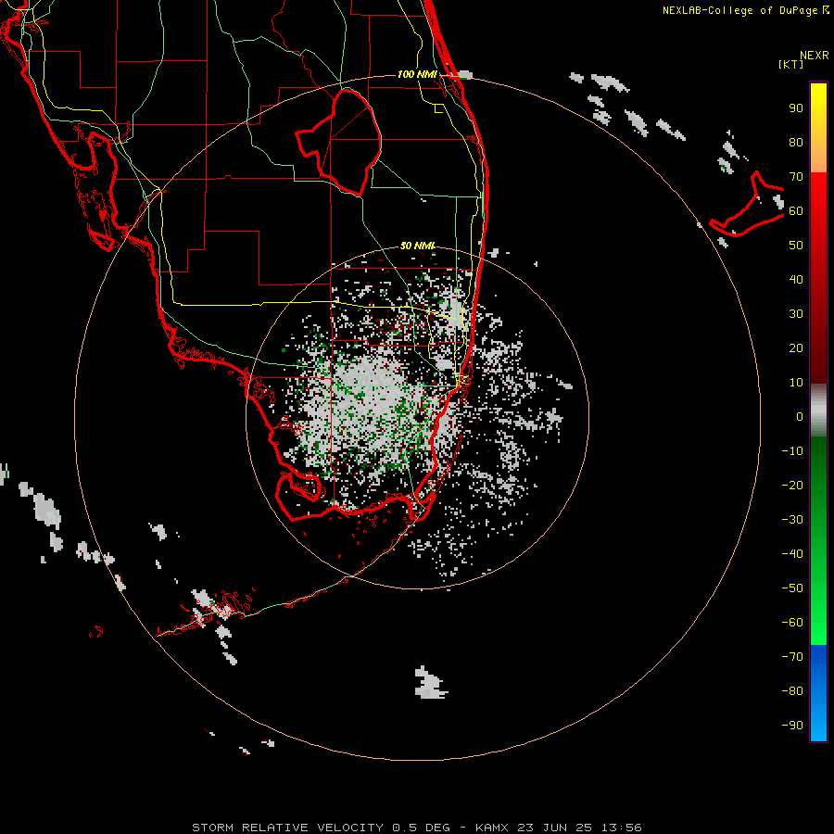Image resolution: width=834 pixels, height=834 pixels.
Task: Click the -60 scale value
Action: coord(792,623)
